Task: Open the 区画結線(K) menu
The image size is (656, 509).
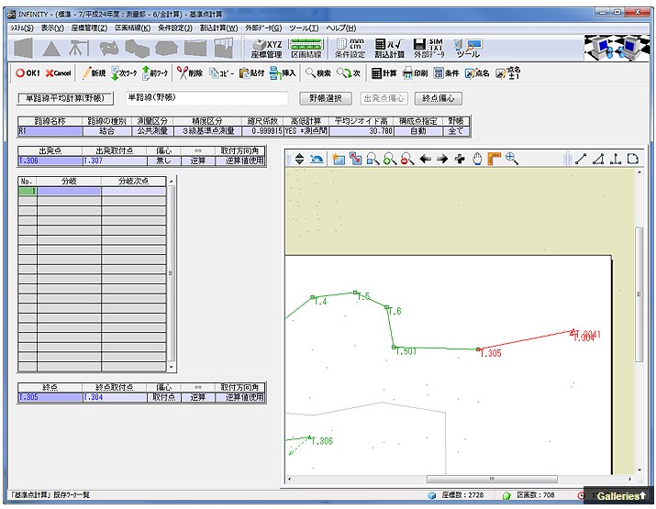Action: (133, 28)
